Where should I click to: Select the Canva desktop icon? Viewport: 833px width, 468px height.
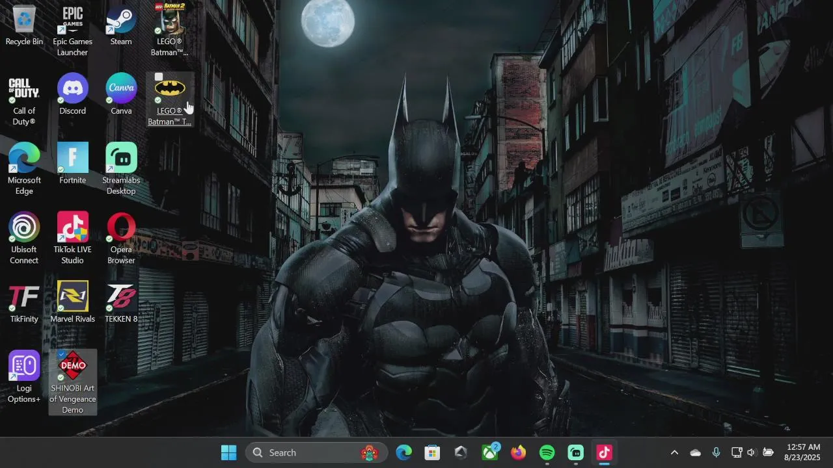121,95
